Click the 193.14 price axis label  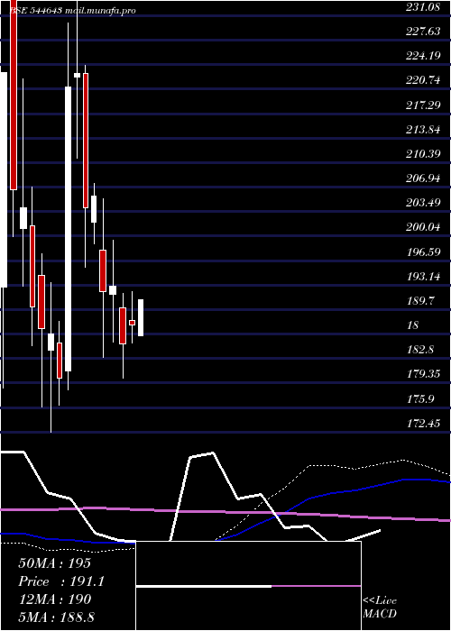point(423,277)
